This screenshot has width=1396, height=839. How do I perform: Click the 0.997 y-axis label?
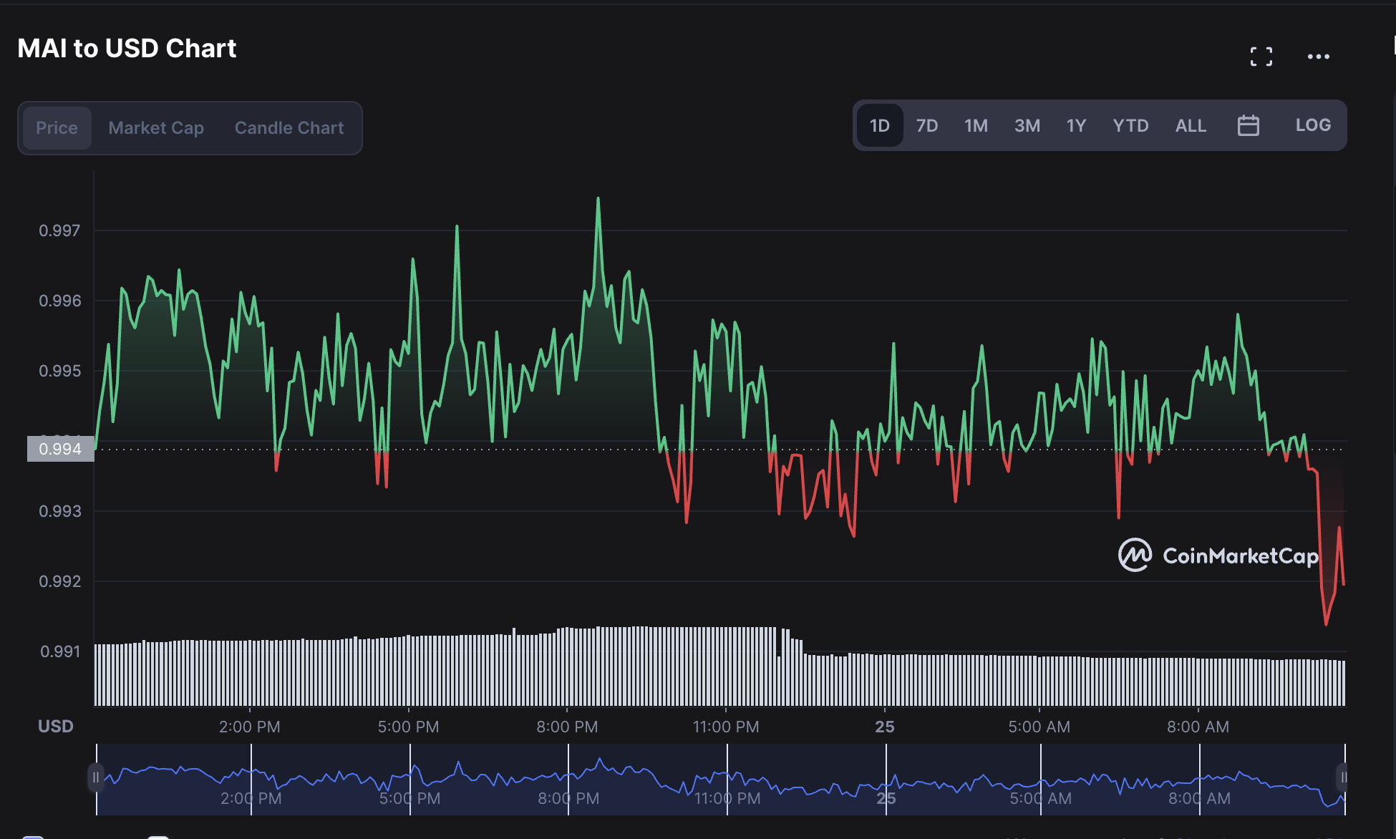pyautogui.click(x=60, y=231)
